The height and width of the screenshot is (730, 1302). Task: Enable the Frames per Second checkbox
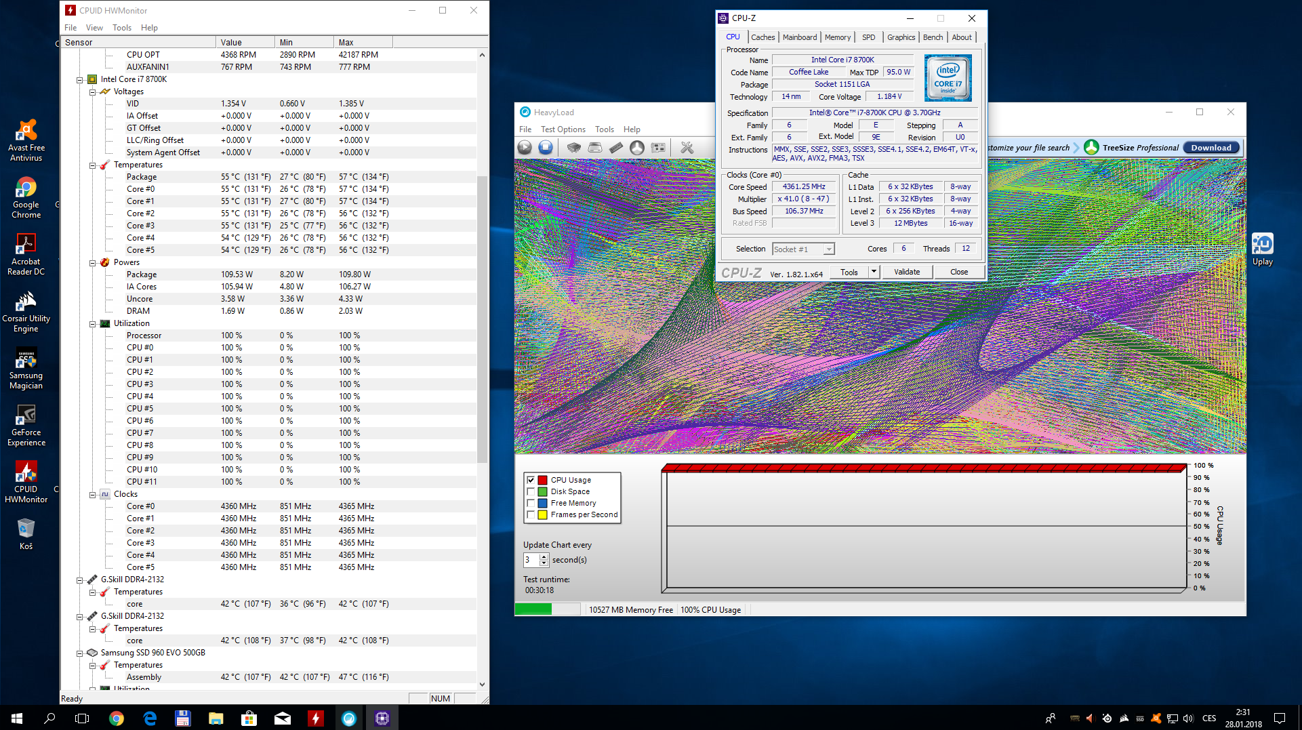[x=531, y=515]
